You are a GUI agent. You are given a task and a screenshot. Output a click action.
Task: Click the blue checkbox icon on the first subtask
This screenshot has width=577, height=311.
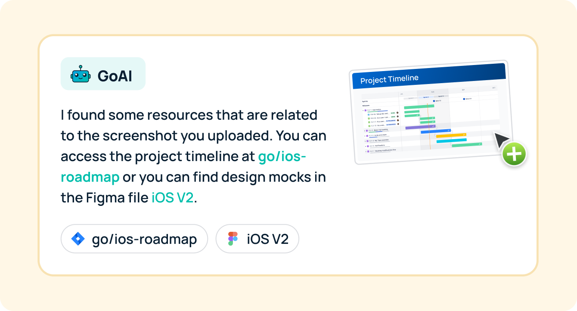[x=369, y=115]
